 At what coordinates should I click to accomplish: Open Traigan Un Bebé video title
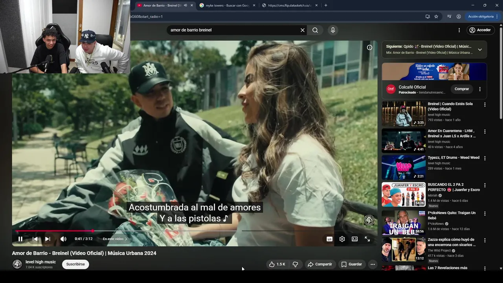[x=452, y=215]
